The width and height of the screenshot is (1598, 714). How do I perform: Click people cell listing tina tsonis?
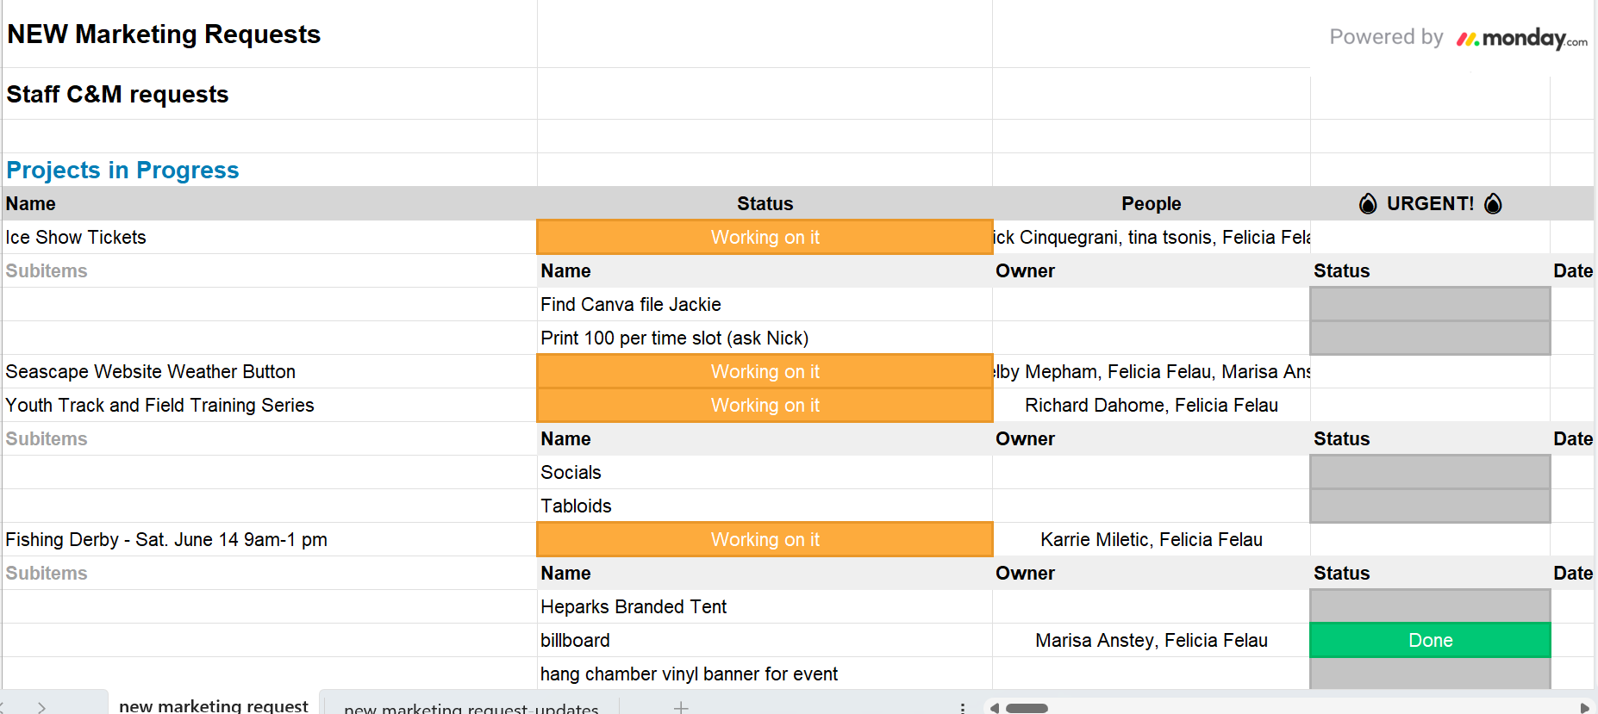pyautogui.click(x=1151, y=237)
